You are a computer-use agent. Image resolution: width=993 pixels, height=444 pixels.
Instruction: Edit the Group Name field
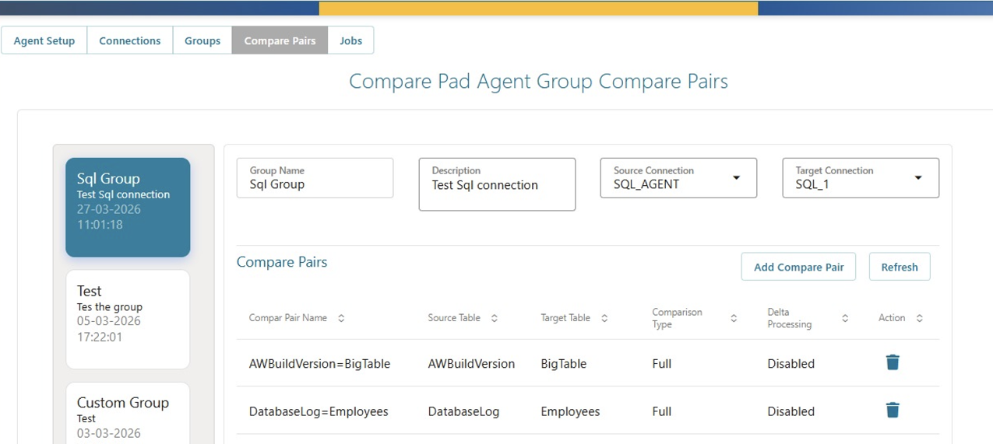pyautogui.click(x=315, y=178)
